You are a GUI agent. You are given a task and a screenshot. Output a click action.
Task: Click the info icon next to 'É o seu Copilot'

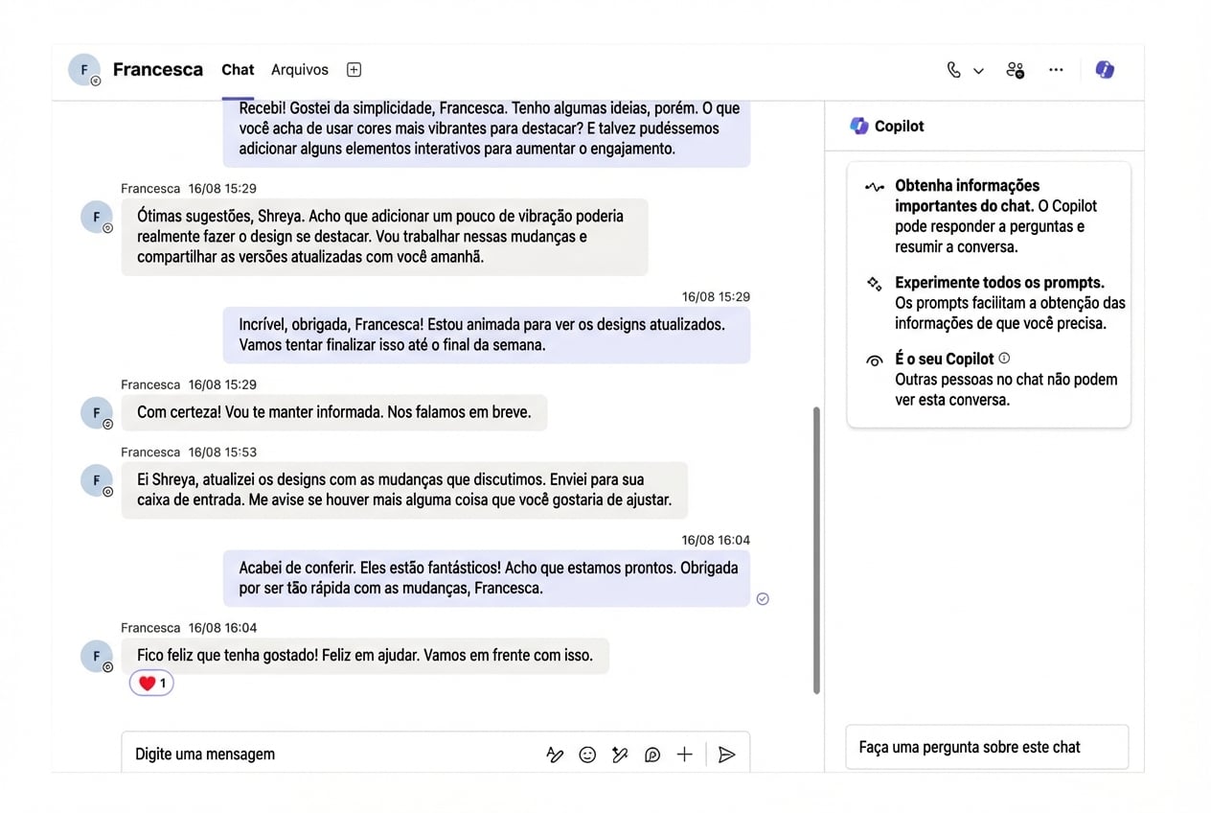pyautogui.click(x=1003, y=358)
